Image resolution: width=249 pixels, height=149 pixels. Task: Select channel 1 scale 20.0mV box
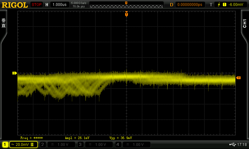tap(24, 144)
